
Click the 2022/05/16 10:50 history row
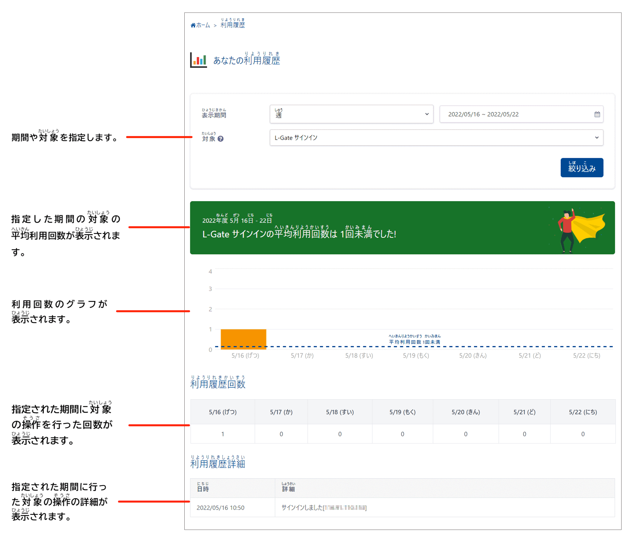click(x=402, y=507)
